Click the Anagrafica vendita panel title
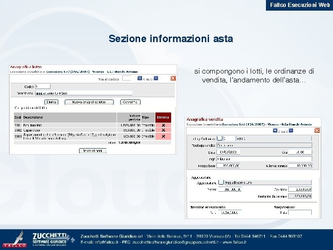Image resolution: width=333 pixels, height=250 pixels. 205,119
